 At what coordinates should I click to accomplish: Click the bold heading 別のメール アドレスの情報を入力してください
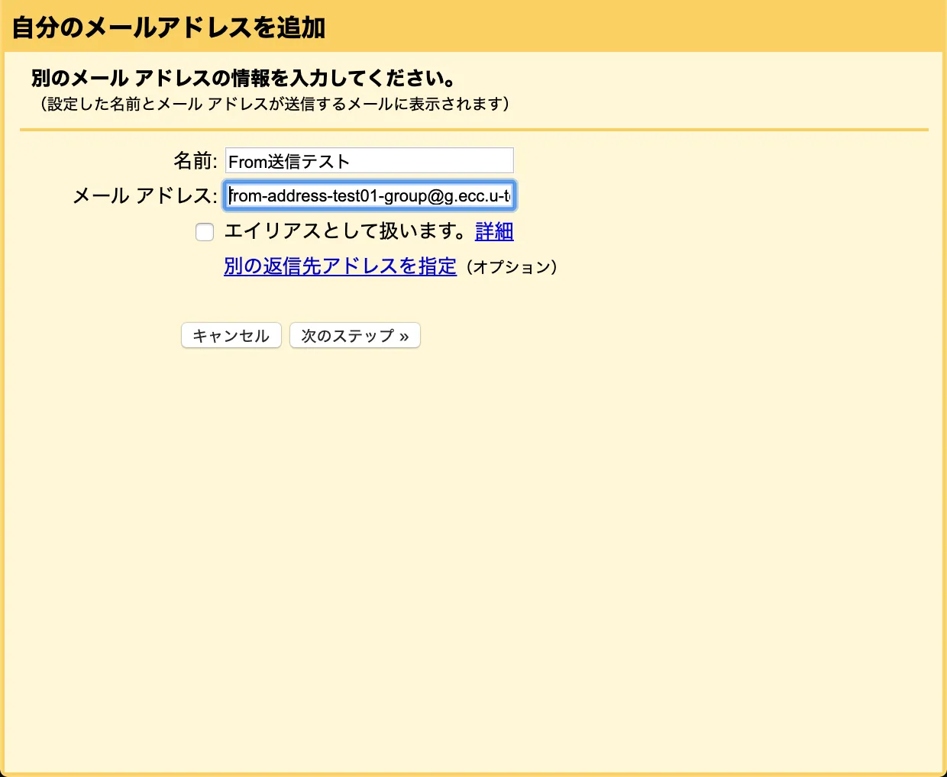(244, 78)
